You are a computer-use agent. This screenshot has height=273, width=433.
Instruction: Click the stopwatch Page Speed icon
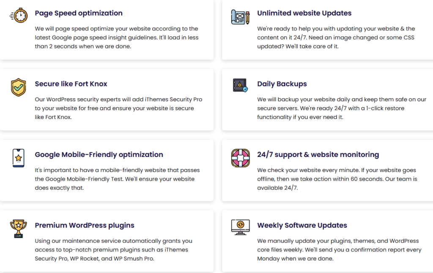pyautogui.click(x=19, y=16)
